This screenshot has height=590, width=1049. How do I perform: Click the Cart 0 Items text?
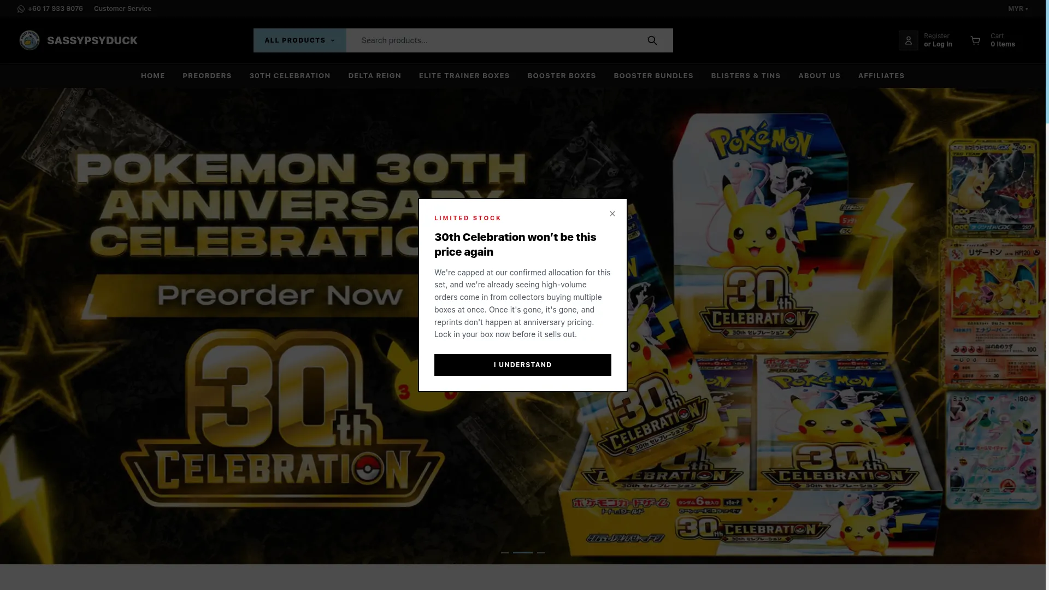(x=1003, y=40)
